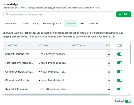Screen dimensions: 134x105
Task: Click the QUESTIONS column header
Action: click(x=79, y=45)
